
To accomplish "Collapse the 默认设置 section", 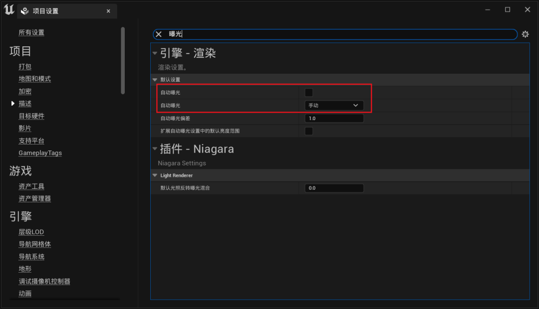I will click(x=155, y=79).
